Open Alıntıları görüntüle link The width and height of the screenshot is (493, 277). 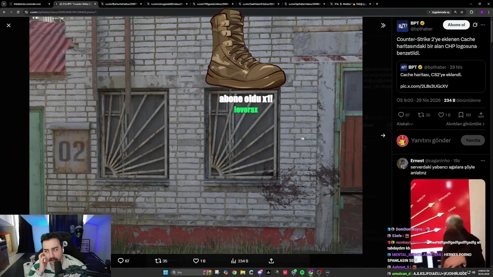pyautogui.click(x=465, y=124)
